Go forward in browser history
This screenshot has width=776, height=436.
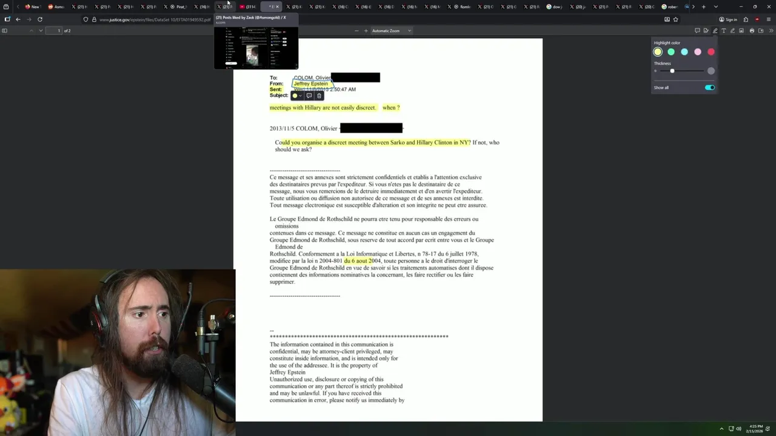click(28, 19)
